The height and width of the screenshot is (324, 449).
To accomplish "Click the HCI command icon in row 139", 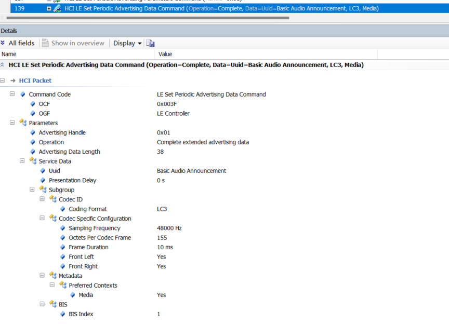I will coord(57,8).
